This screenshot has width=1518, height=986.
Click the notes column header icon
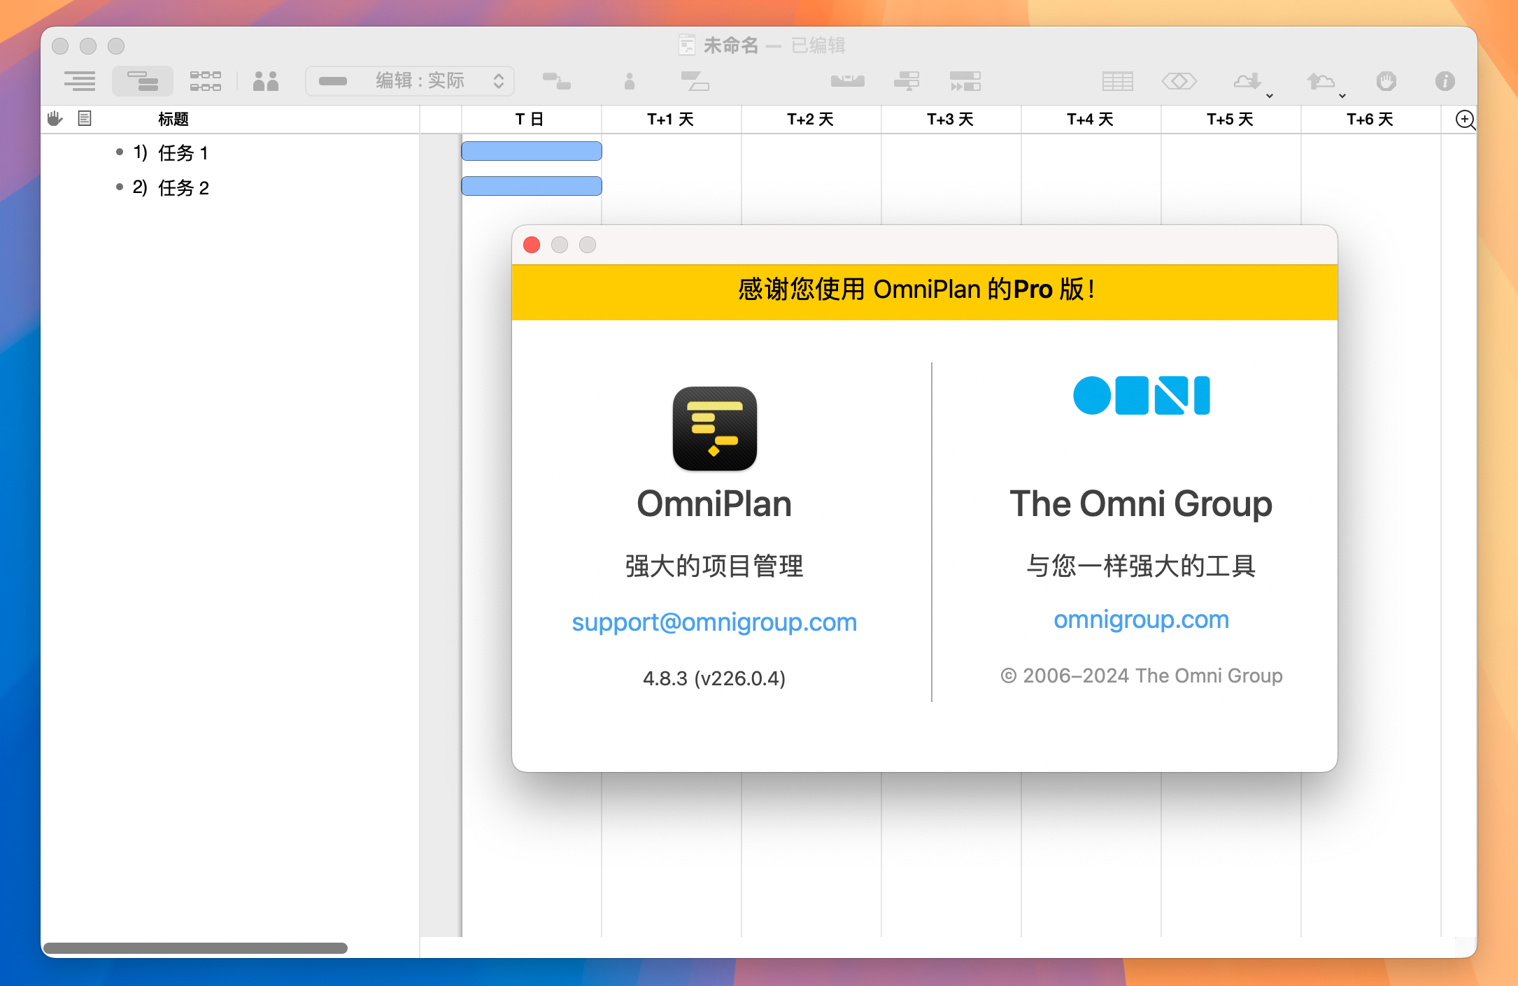[85, 119]
